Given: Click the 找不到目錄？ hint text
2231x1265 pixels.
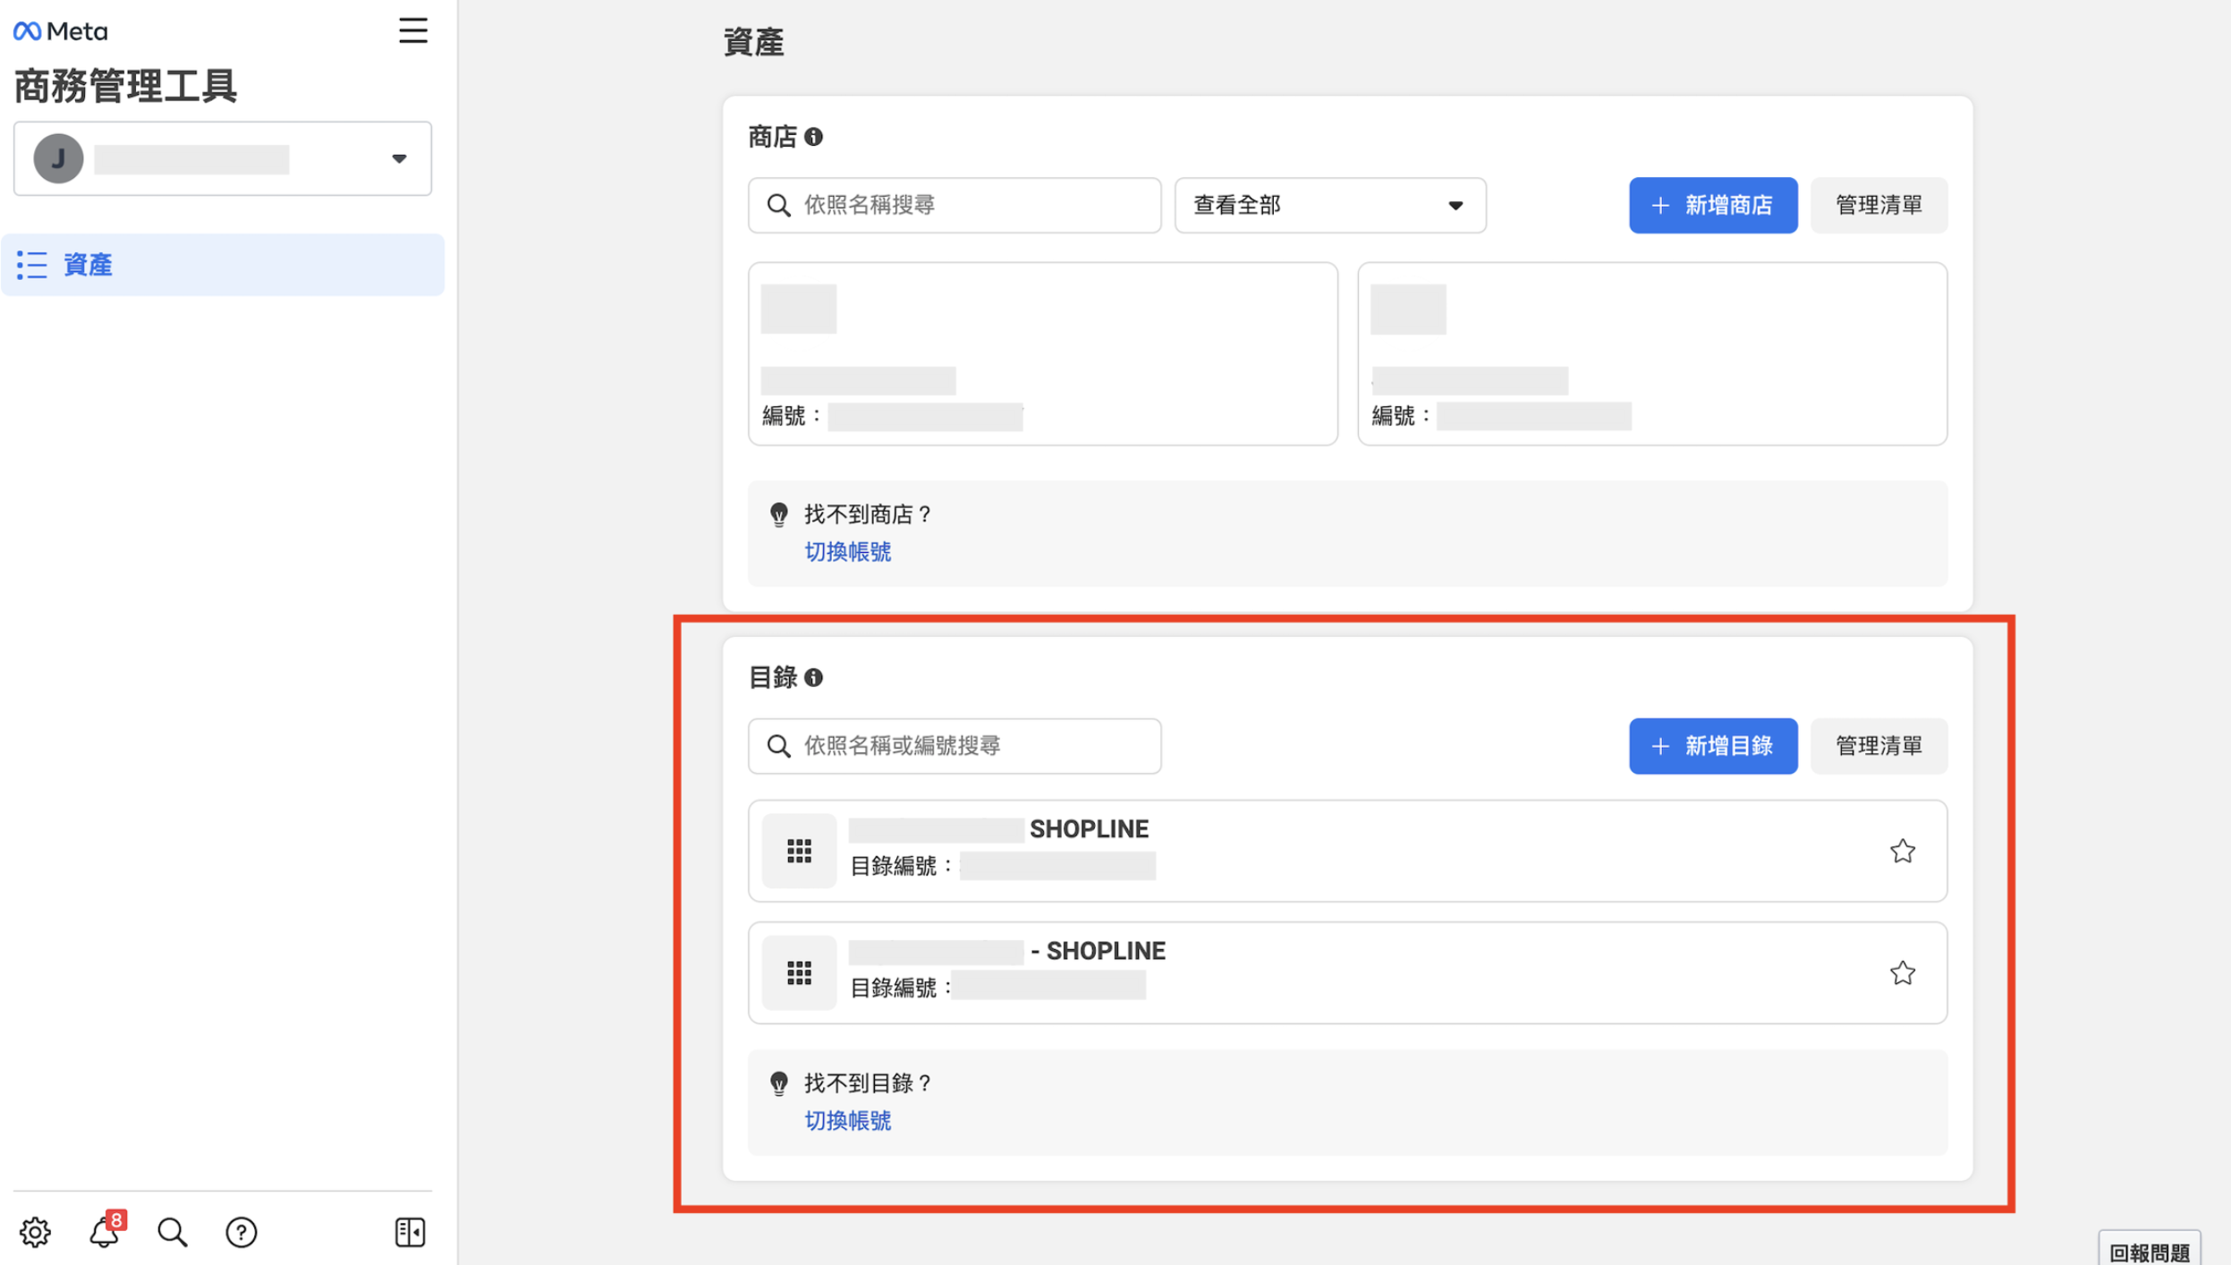Looking at the screenshot, I should [x=867, y=1083].
